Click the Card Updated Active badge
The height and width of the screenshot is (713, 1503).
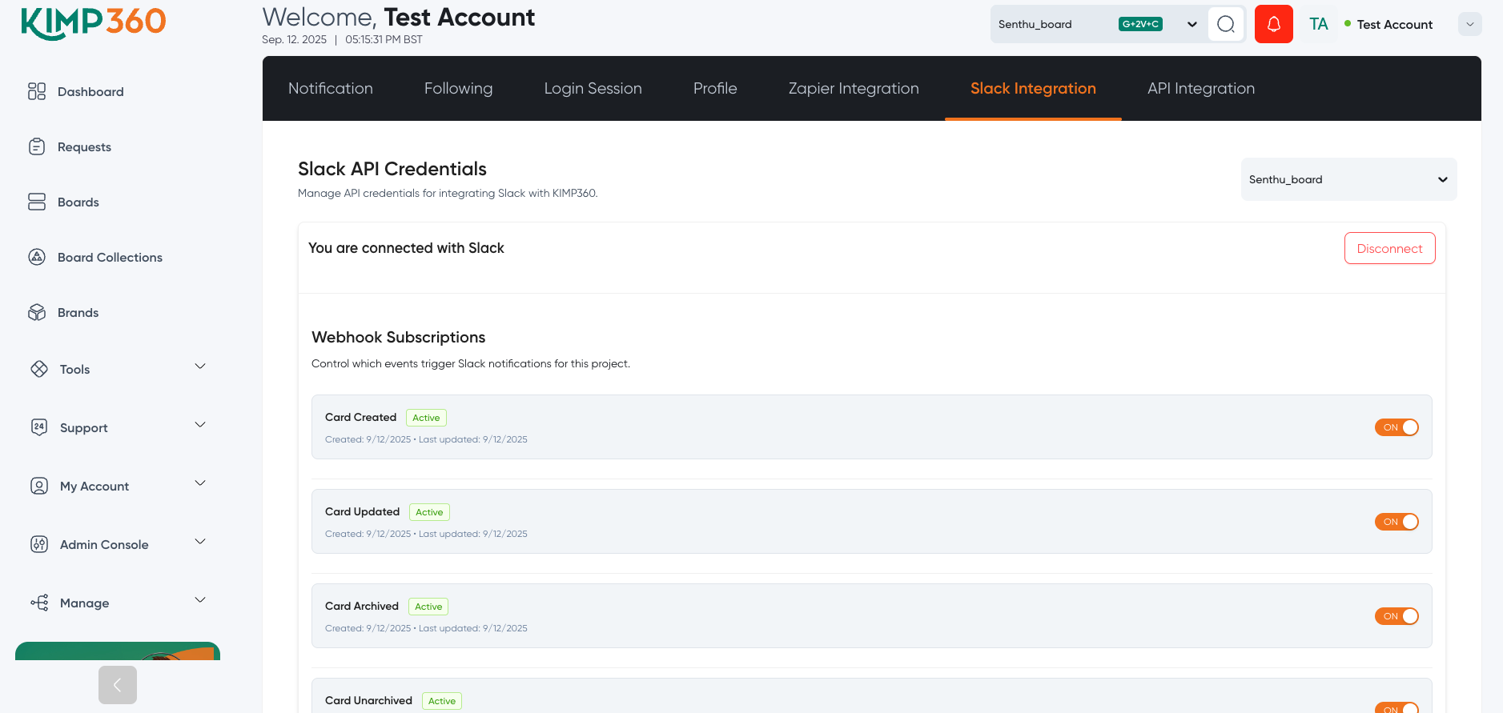click(x=429, y=512)
